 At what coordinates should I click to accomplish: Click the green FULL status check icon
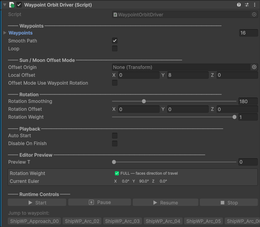coord(117,173)
